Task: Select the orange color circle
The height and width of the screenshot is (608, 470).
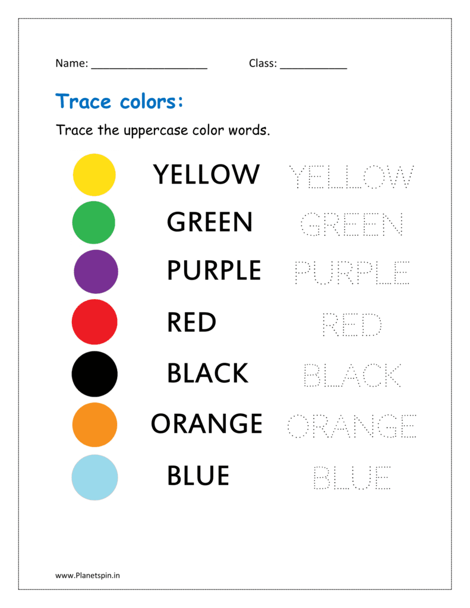Action: [94, 425]
